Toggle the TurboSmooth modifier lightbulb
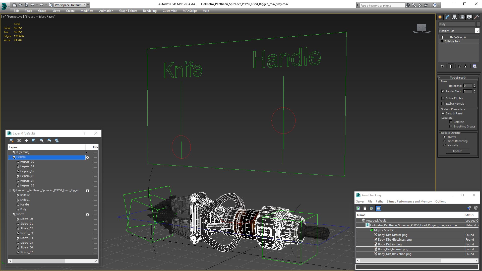482x271 pixels. (x=442, y=37)
